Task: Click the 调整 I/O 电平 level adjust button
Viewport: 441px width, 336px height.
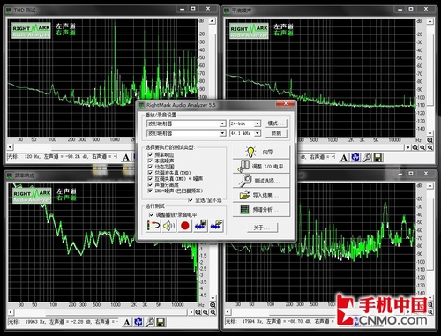Action: pos(261,167)
